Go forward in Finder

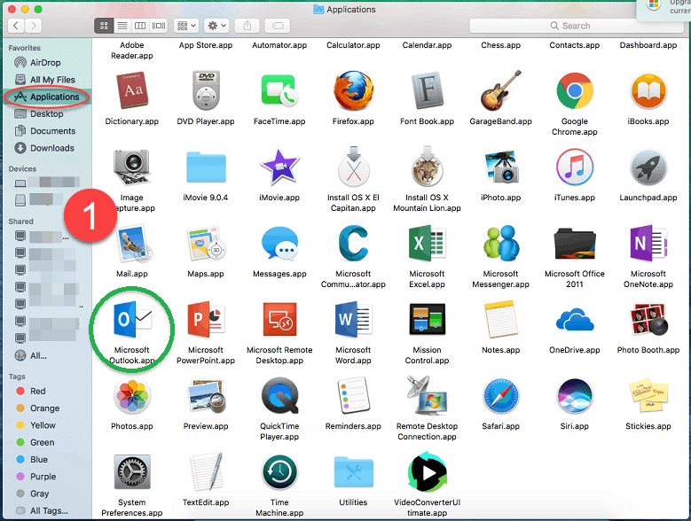click(x=34, y=26)
